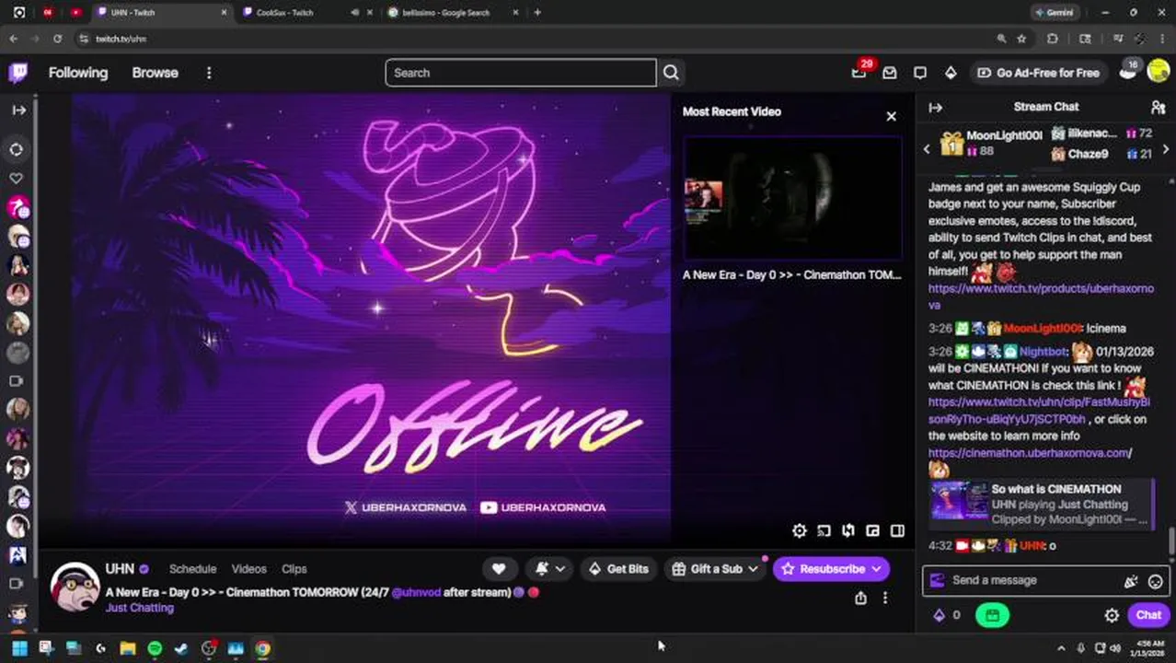Click the chat identity badge icon

click(937, 580)
